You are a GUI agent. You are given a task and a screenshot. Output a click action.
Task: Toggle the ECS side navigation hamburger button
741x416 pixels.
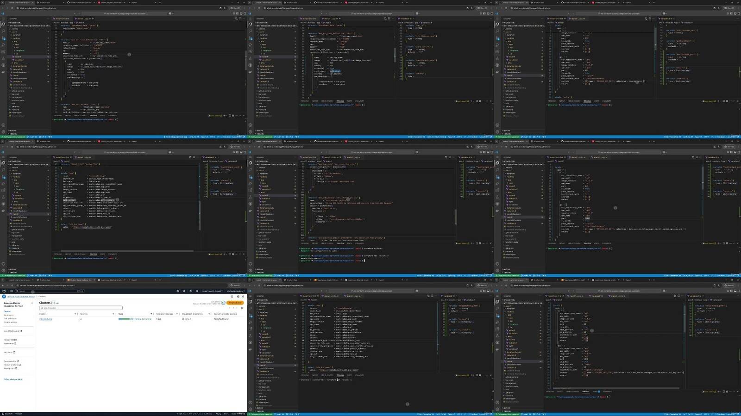click(4, 296)
